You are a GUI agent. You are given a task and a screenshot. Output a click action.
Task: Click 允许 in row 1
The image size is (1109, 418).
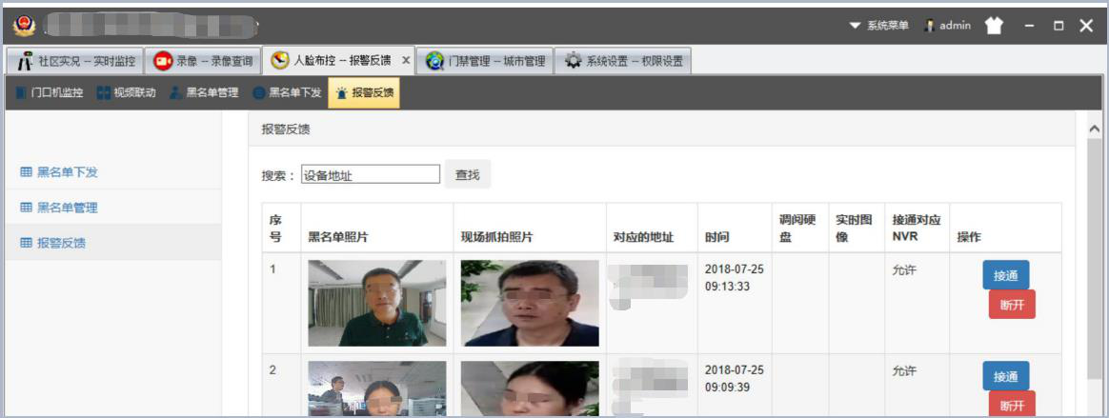[x=904, y=270]
